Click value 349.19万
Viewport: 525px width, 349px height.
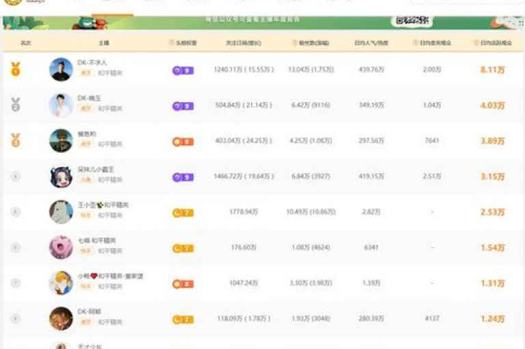click(x=371, y=105)
